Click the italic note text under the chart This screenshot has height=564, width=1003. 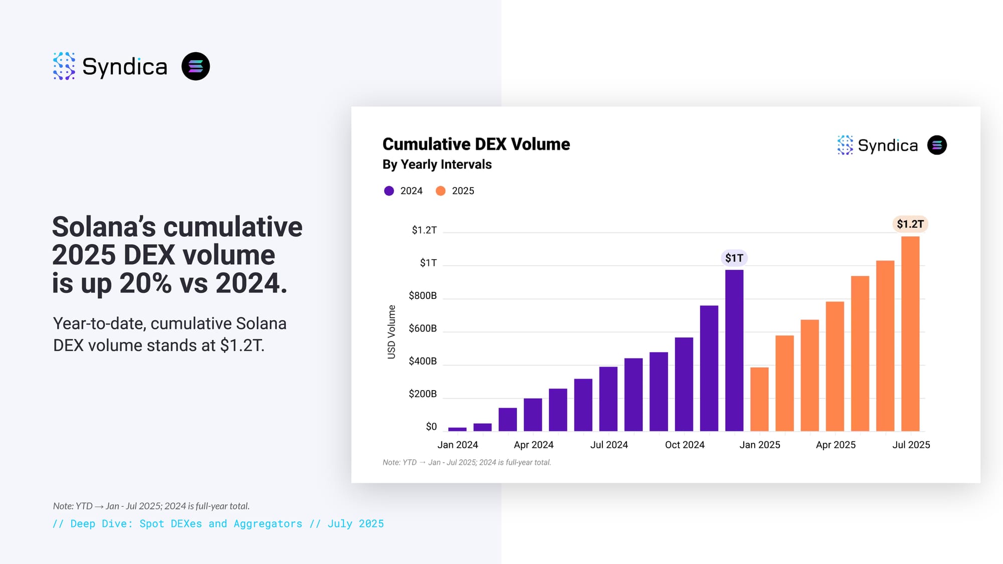pos(466,462)
